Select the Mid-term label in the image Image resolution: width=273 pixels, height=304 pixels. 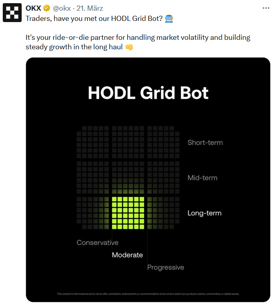click(202, 178)
